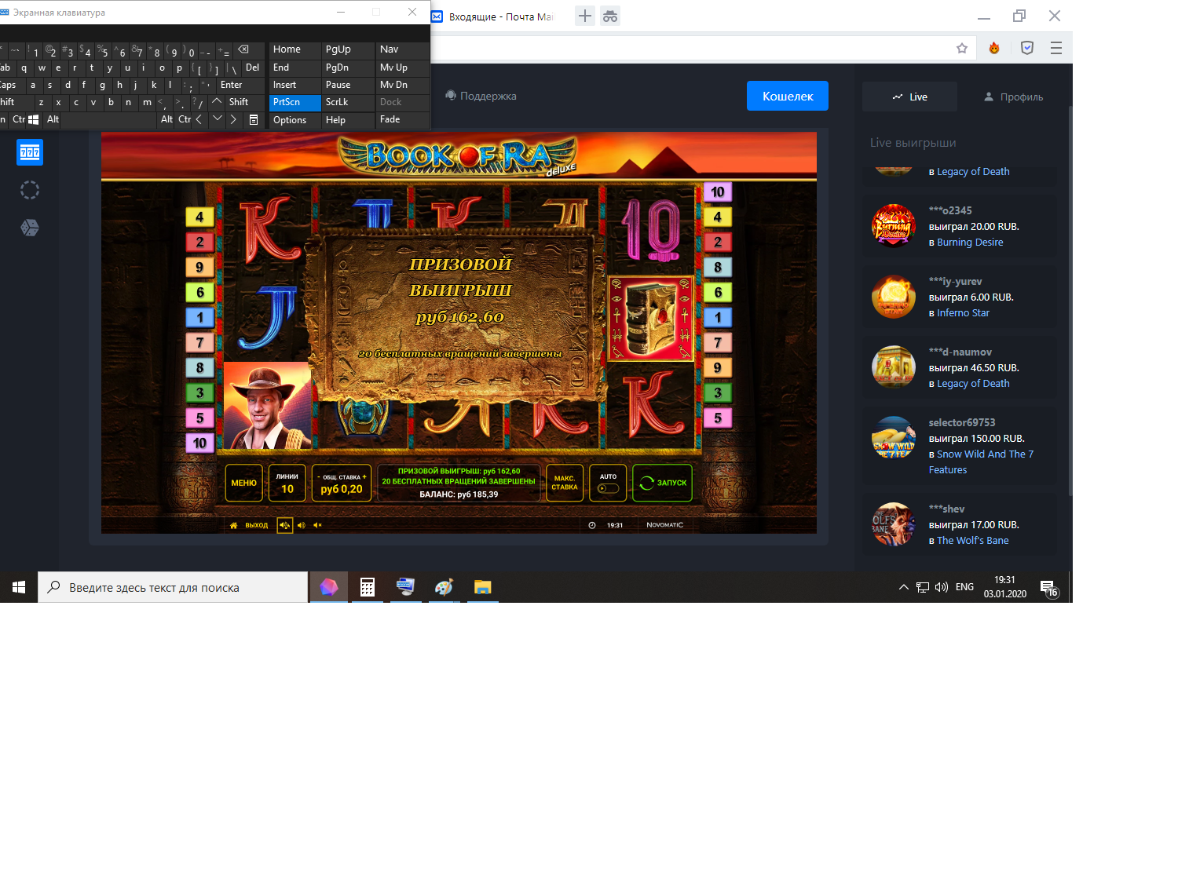Show hidden system tray icons
The image size is (1178, 883).
(904, 587)
